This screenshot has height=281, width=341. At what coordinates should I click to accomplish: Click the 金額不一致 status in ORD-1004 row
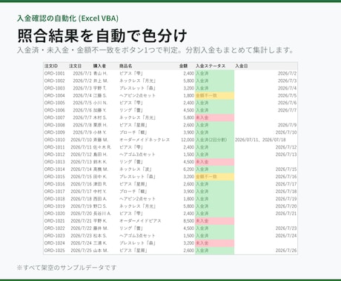point(214,95)
